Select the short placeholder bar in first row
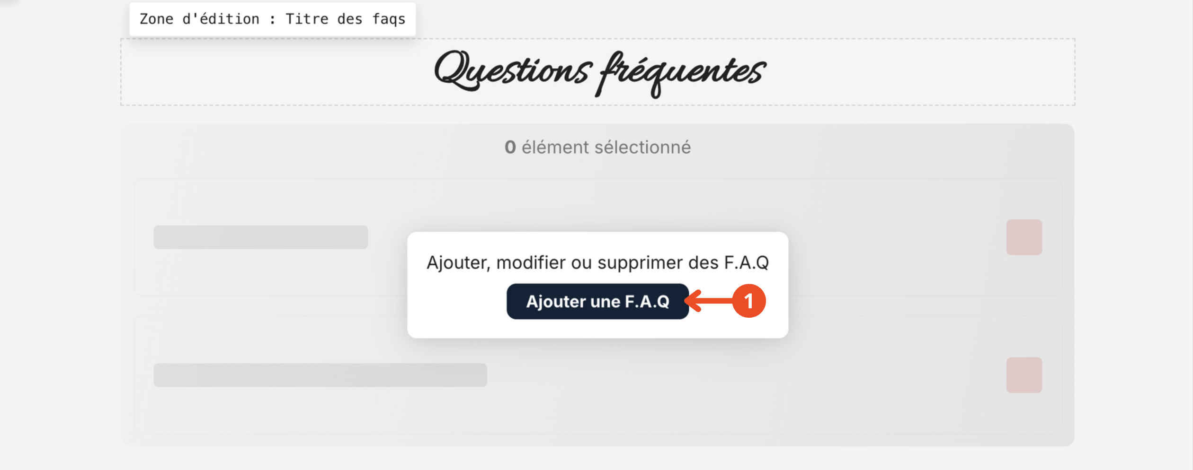This screenshot has height=470, width=1193. pos(260,237)
